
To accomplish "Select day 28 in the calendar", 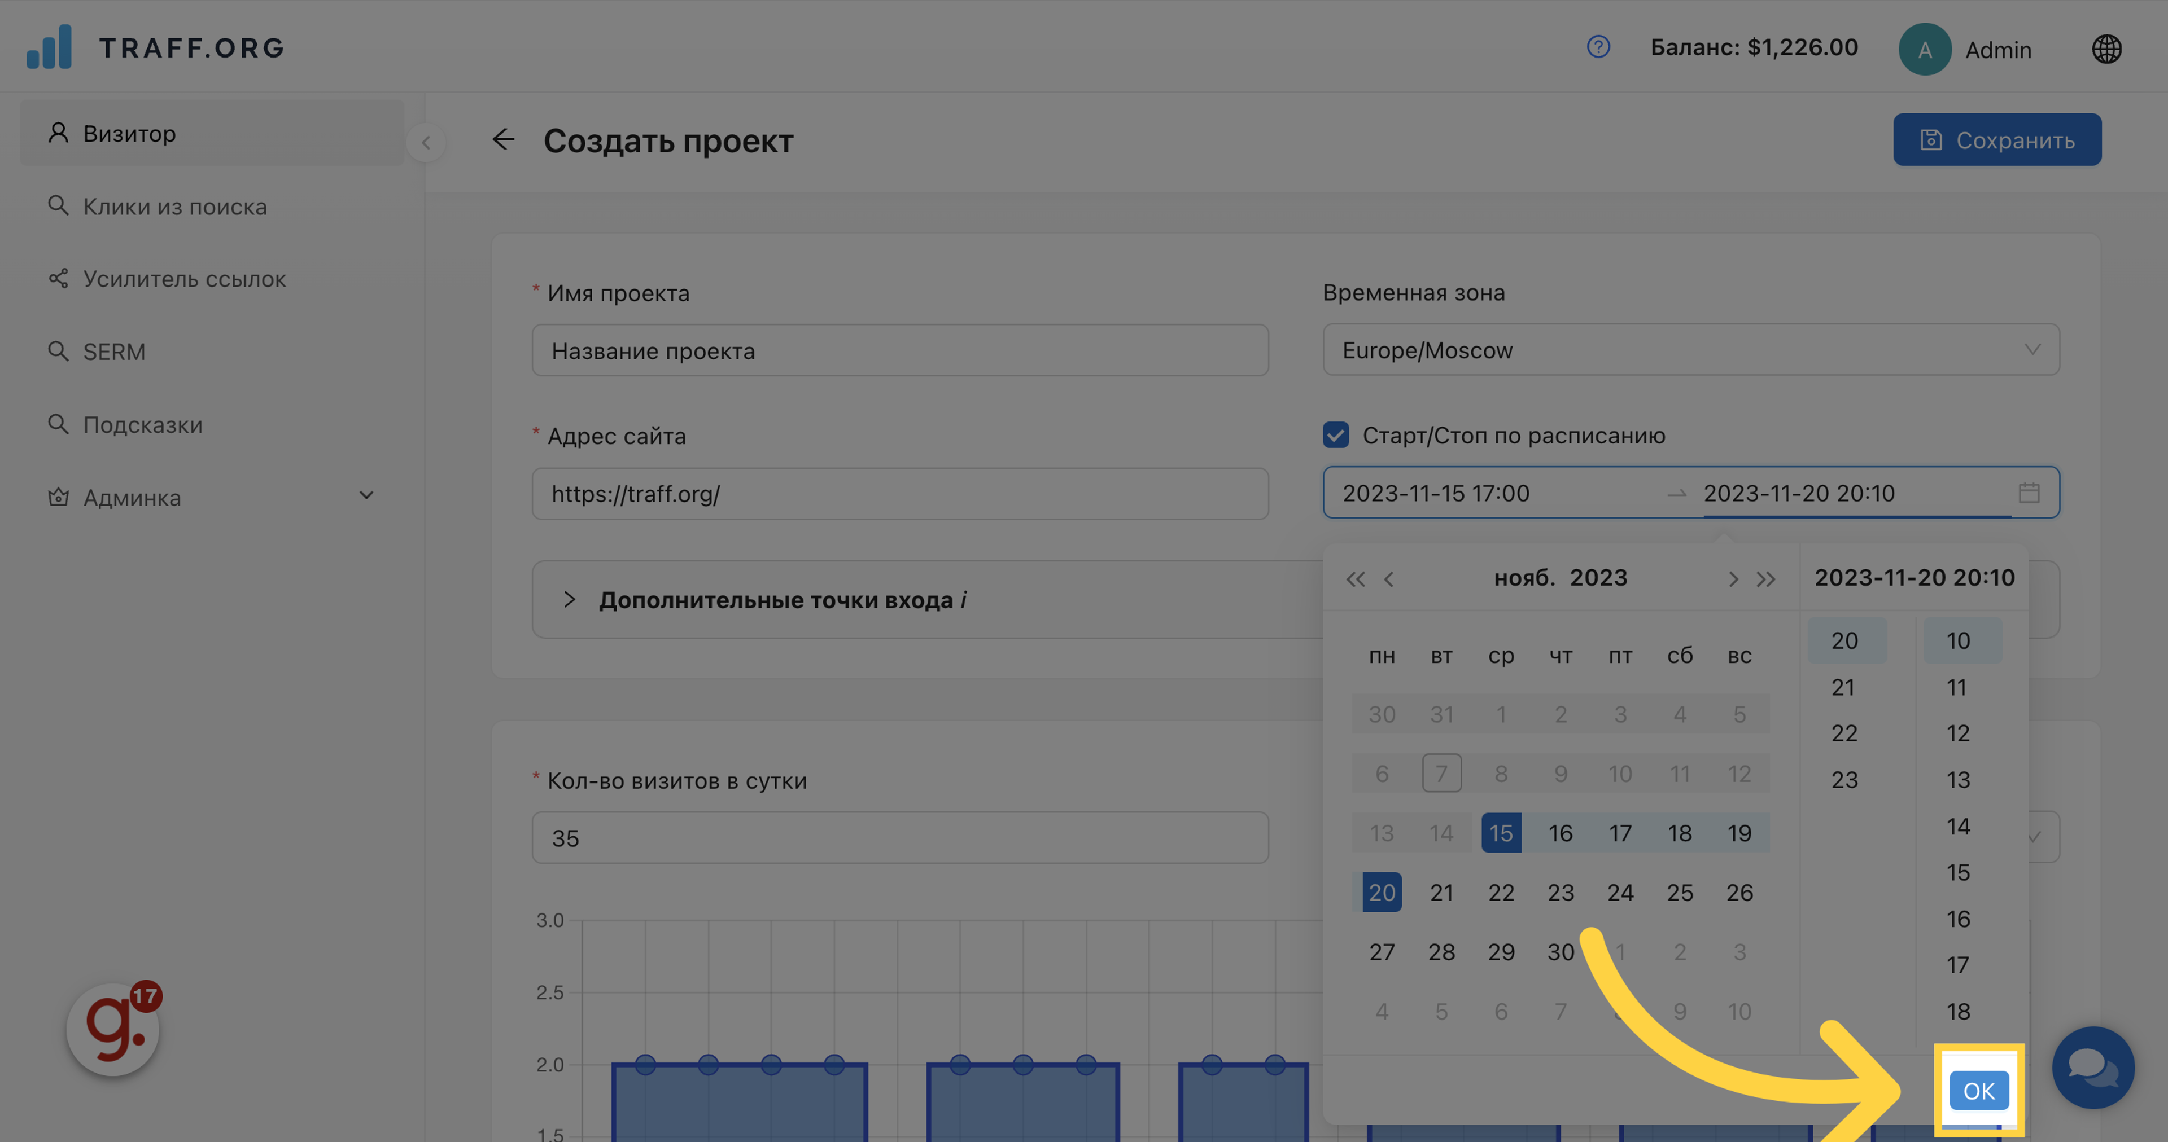I will [x=1442, y=952].
